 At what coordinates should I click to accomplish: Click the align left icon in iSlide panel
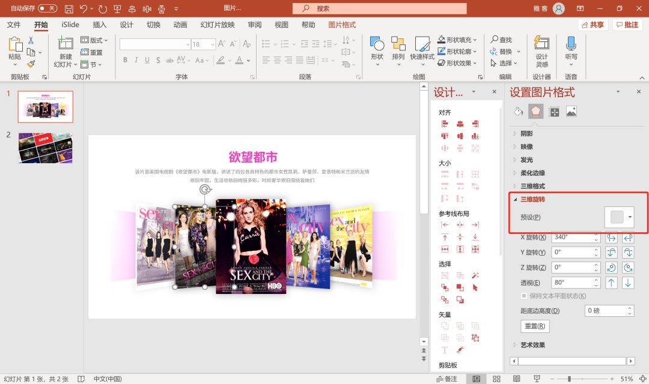click(x=445, y=124)
